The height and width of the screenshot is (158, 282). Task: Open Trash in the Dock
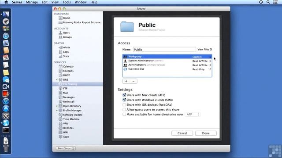pyautogui.click(x=6, y=148)
